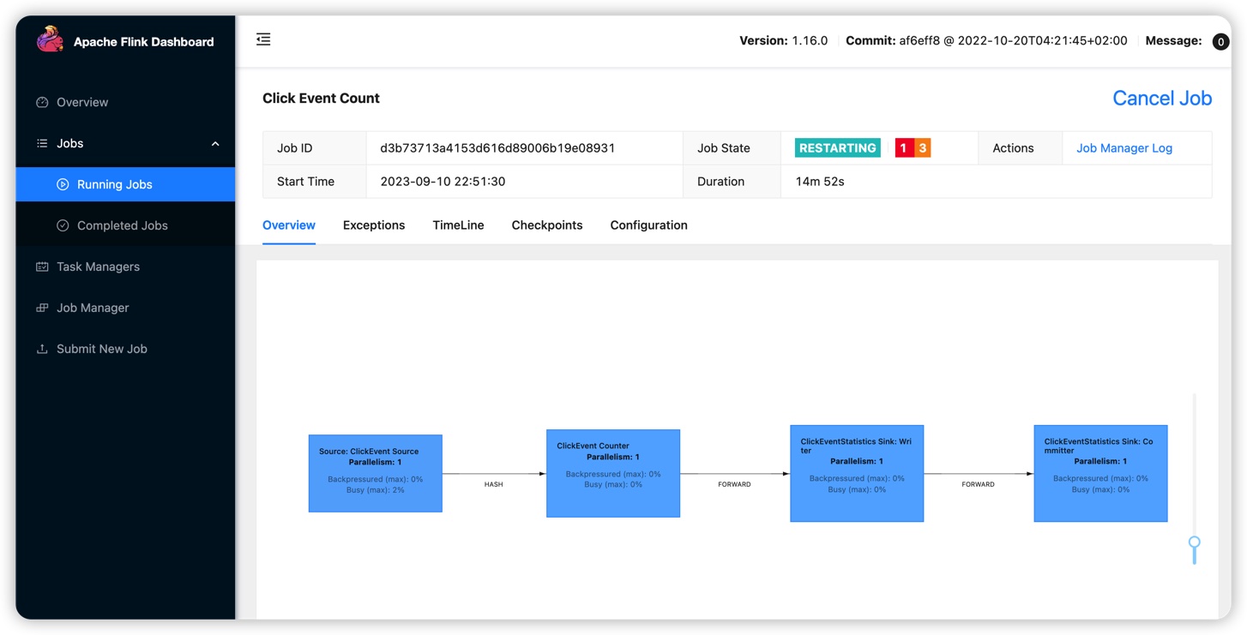Viewport: 1247px width, 635px height.
Task: Select the Configuration tab
Action: [x=648, y=225]
